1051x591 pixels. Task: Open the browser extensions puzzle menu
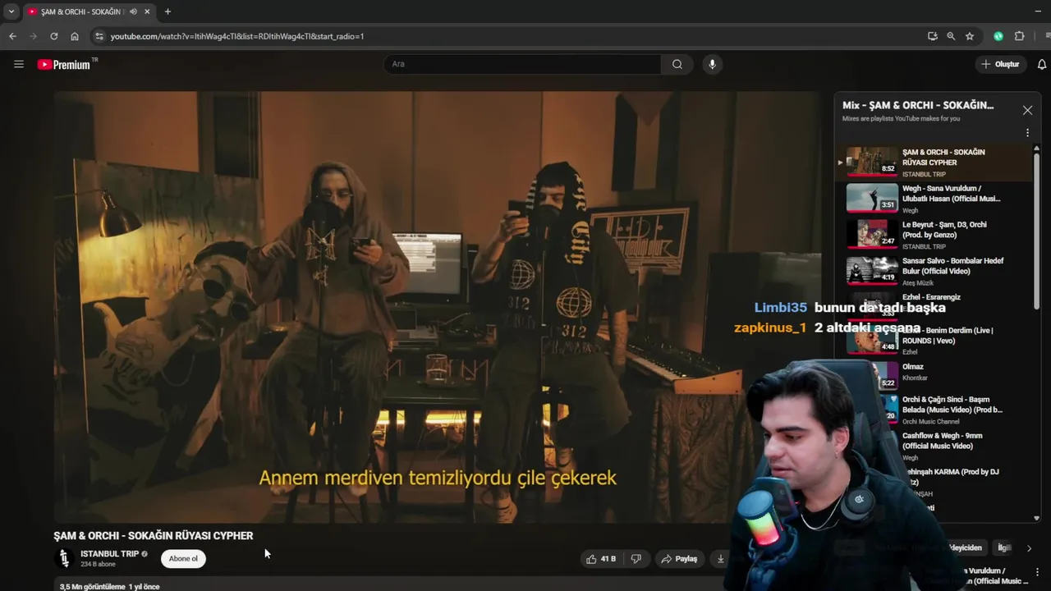[x=1020, y=36]
